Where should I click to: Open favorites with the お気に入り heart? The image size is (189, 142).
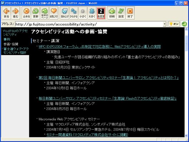point(54,13)
